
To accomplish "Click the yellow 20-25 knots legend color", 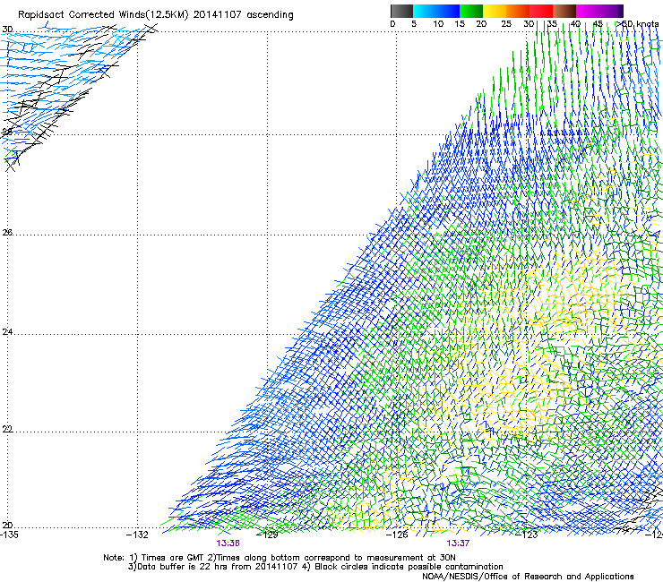I will click(x=495, y=11).
